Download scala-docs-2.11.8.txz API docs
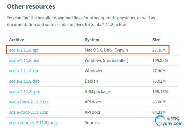The width and height of the screenshot is (184, 128). coord(29,102)
